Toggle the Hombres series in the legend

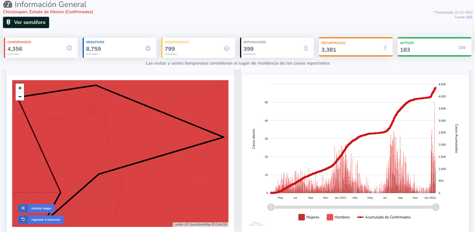(x=338, y=217)
